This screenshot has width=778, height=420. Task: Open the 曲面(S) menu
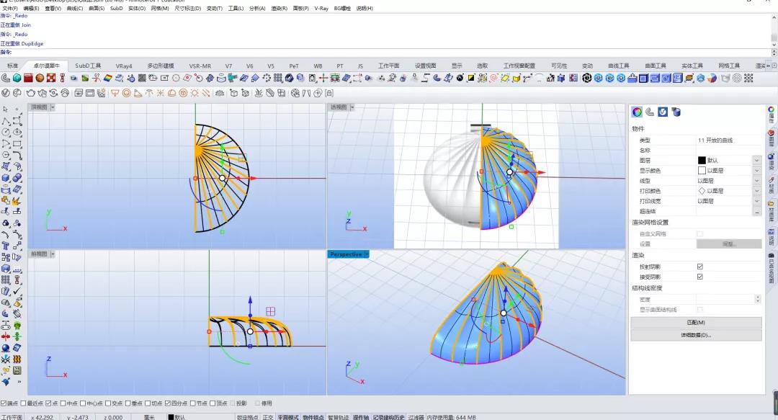tap(97, 9)
